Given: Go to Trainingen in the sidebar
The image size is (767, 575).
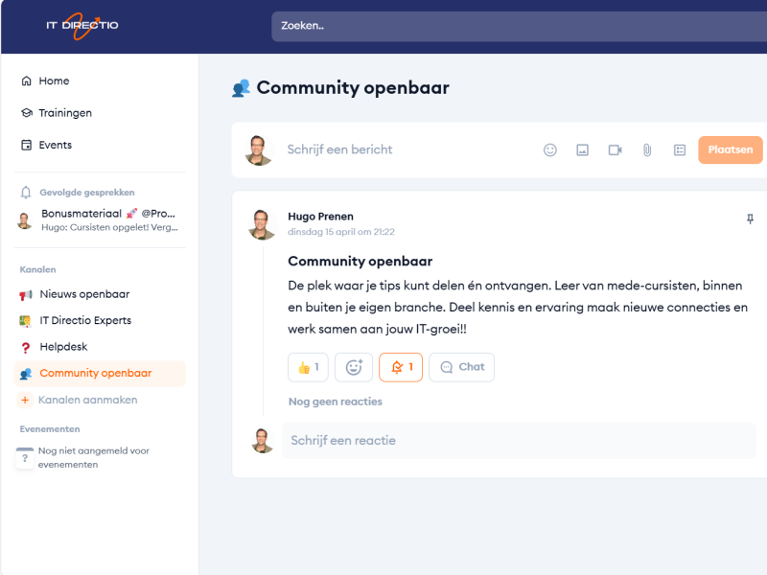Looking at the screenshot, I should [65, 113].
